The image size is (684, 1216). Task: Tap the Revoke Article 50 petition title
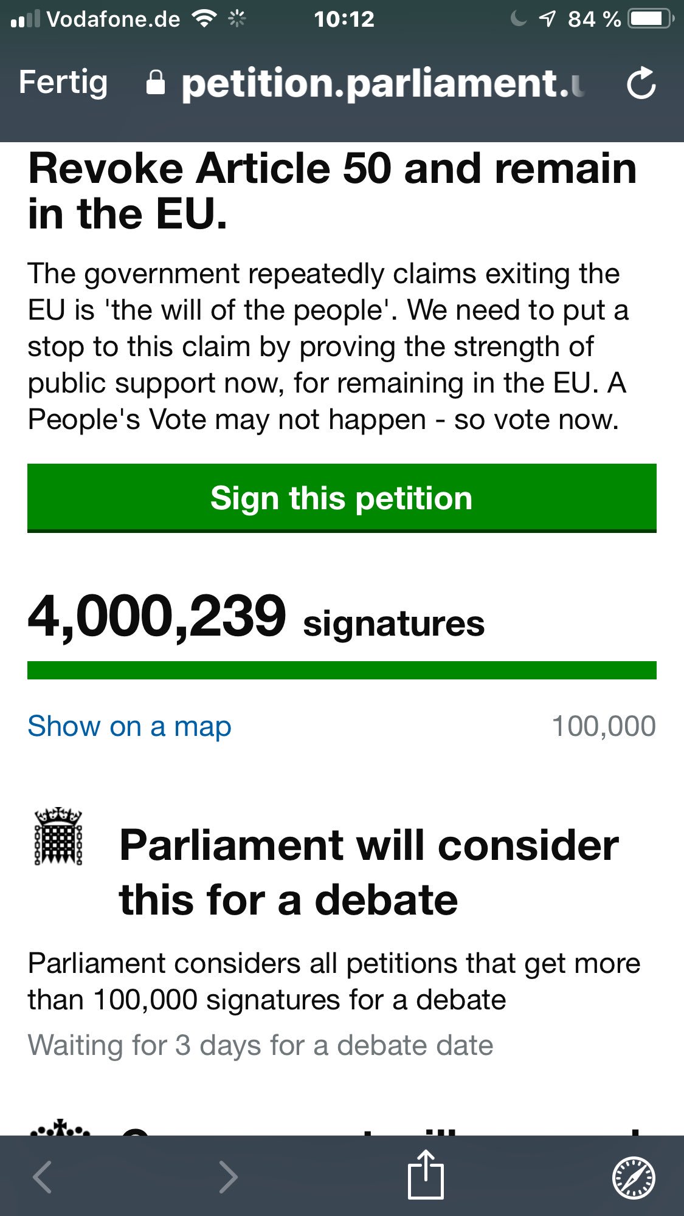pyautogui.click(x=332, y=191)
